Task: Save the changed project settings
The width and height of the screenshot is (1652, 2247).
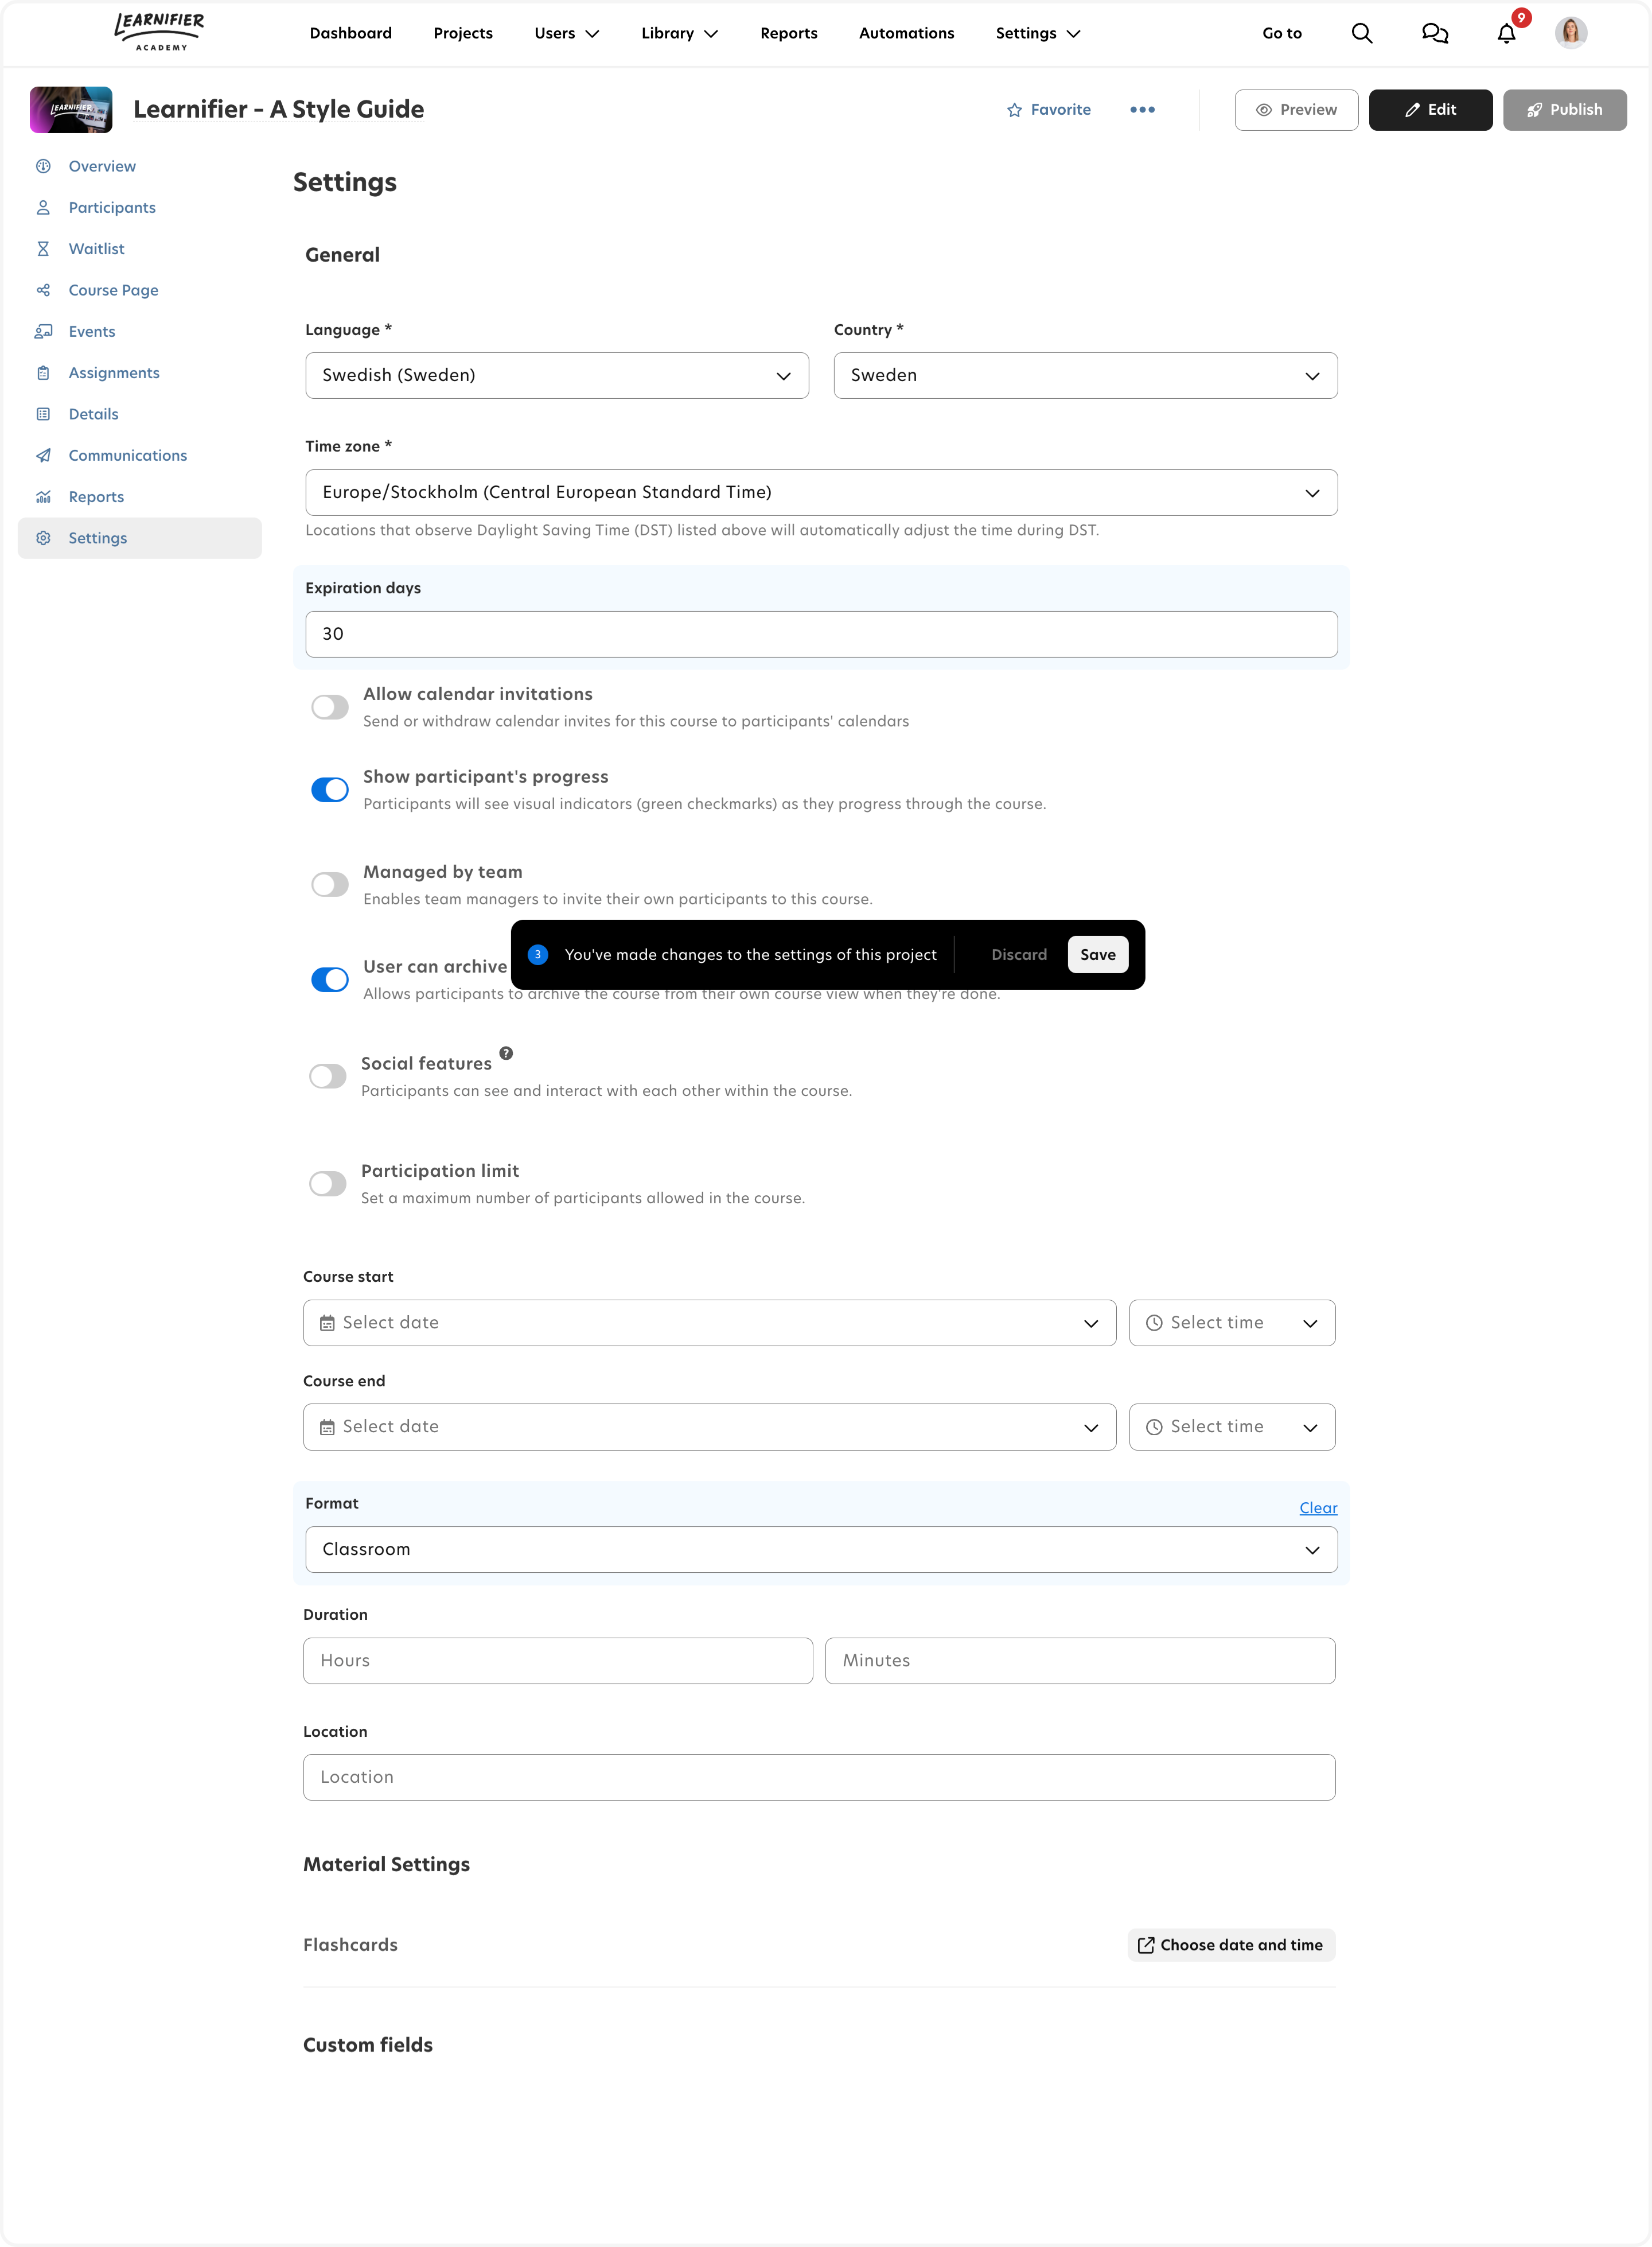Action: point(1097,954)
